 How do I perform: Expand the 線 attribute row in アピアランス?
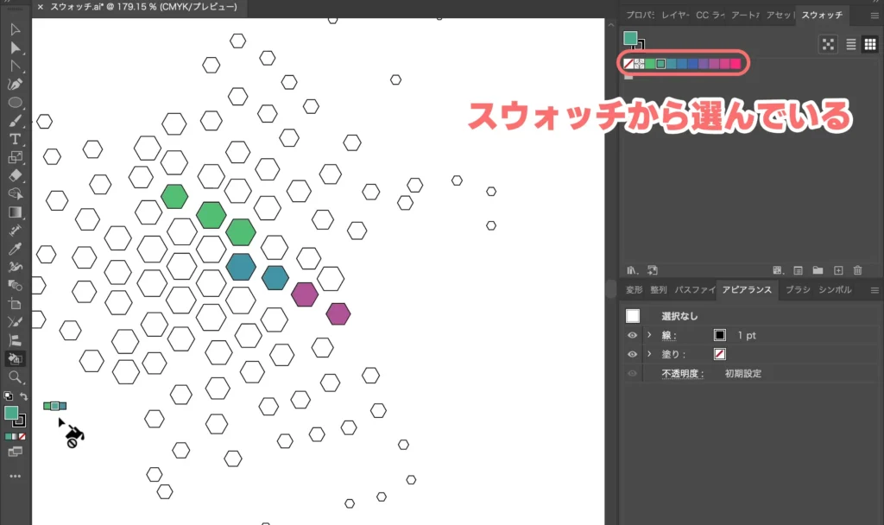[x=648, y=336]
